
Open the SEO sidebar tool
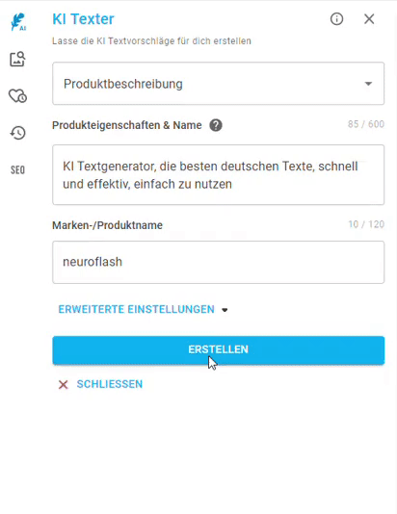(x=17, y=169)
